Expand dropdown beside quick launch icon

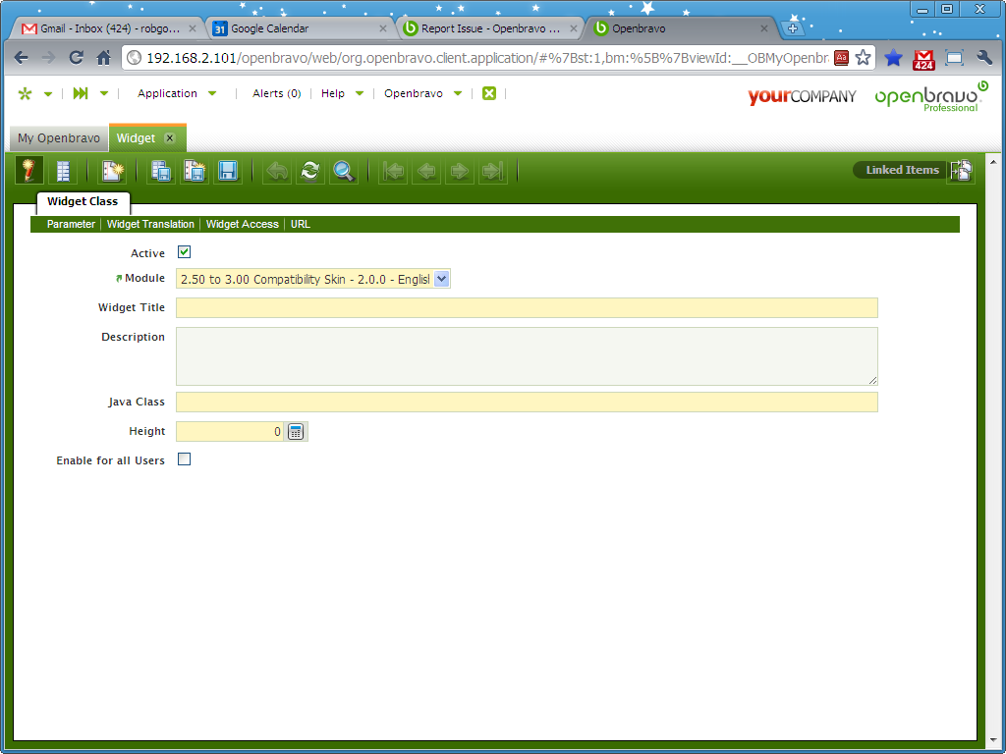pyautogui.click(x=104, y=93)
